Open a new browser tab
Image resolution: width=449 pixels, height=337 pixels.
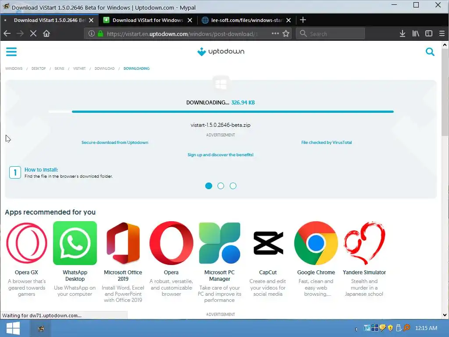click(x=303, y=20)
